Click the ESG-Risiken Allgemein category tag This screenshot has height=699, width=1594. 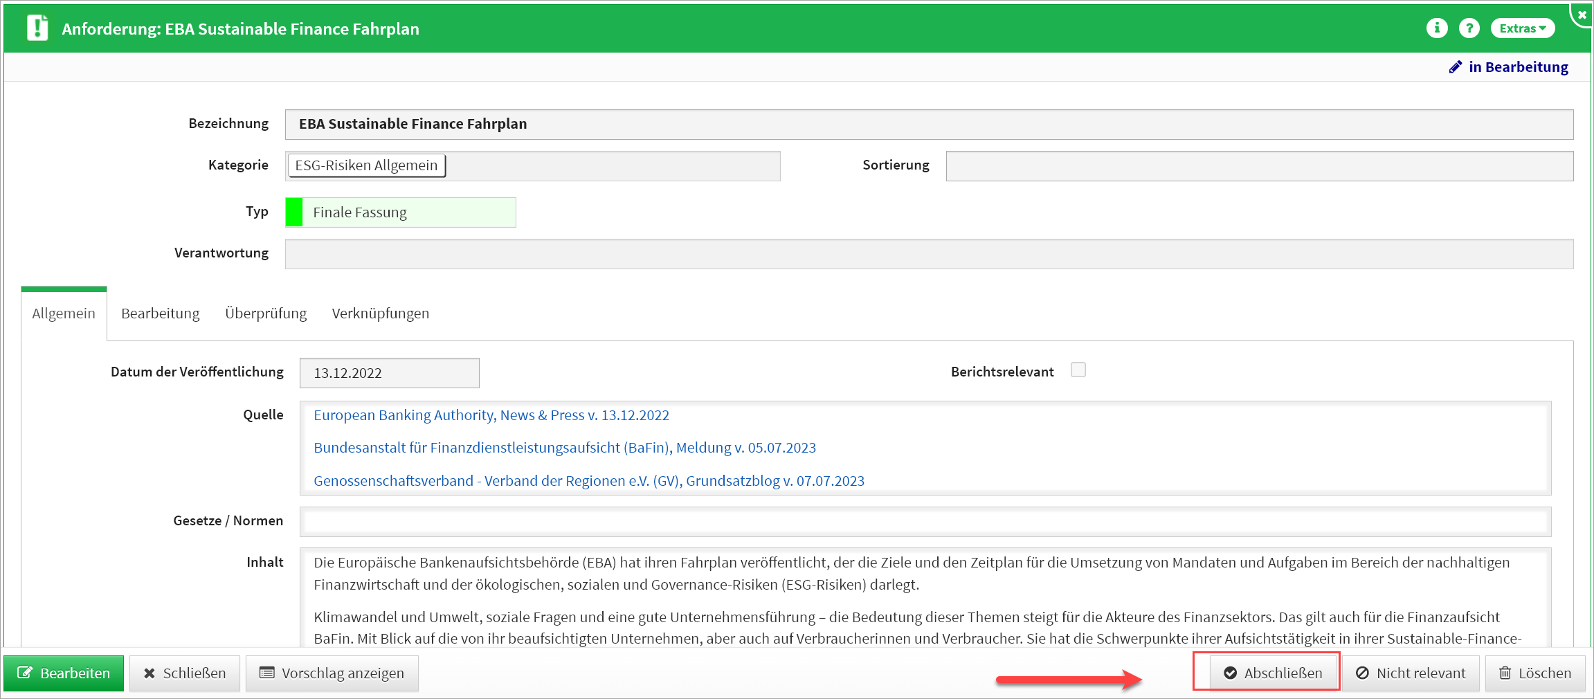click(366, 165)
